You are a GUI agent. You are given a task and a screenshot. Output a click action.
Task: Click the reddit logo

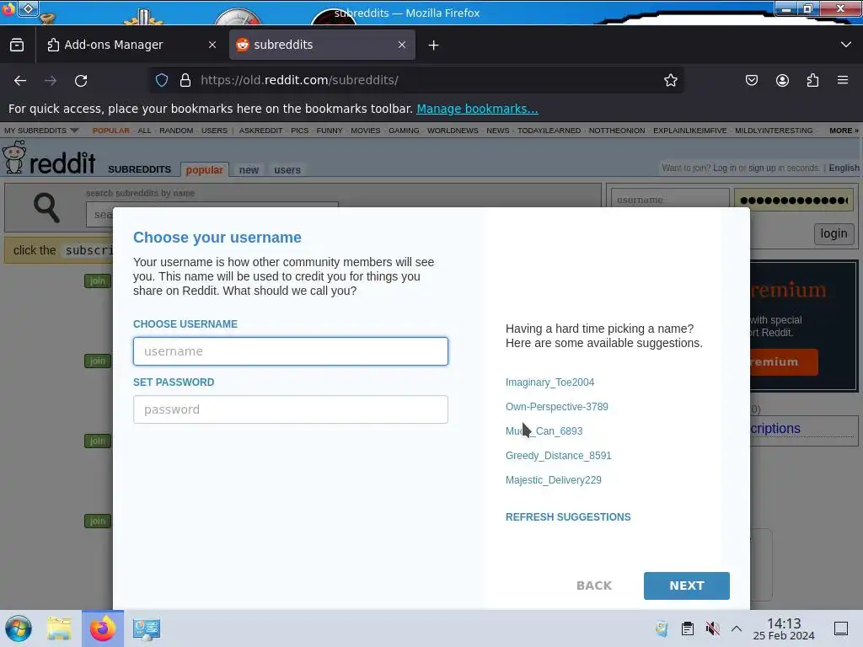tap(49, 158)
